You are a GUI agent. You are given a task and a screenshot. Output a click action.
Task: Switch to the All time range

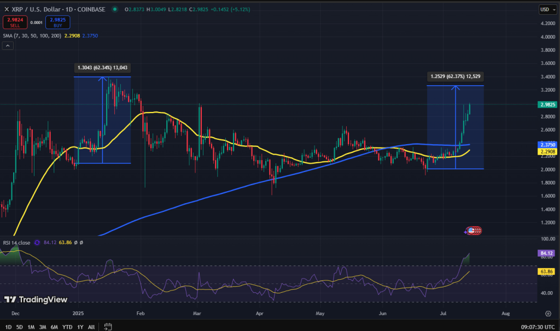[x=91, y=327]
